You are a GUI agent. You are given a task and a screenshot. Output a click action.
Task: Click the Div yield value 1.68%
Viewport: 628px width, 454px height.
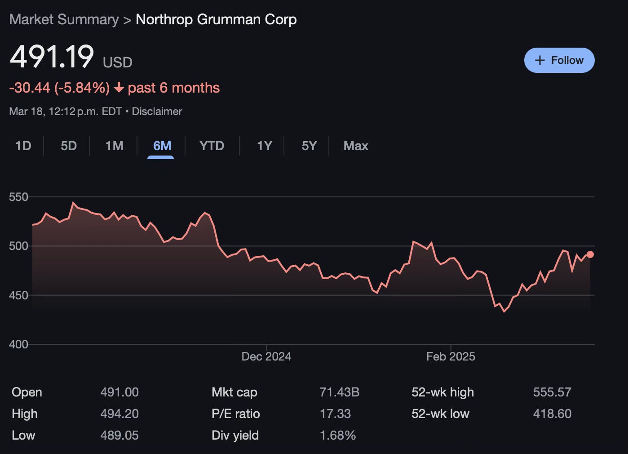[338, 435]
